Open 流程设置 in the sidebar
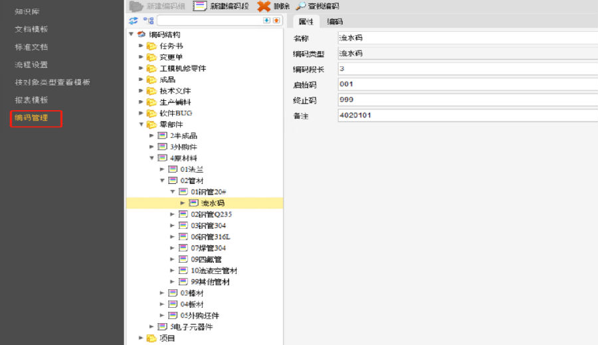The image size is (598, 345). 31,64
